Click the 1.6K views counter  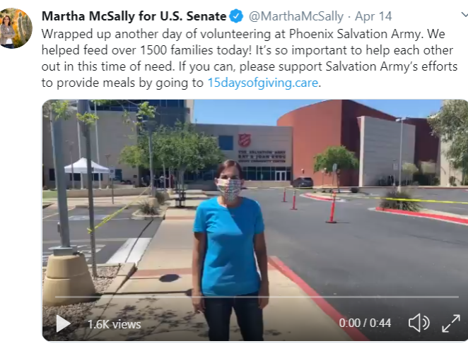[x=115, y=324]
